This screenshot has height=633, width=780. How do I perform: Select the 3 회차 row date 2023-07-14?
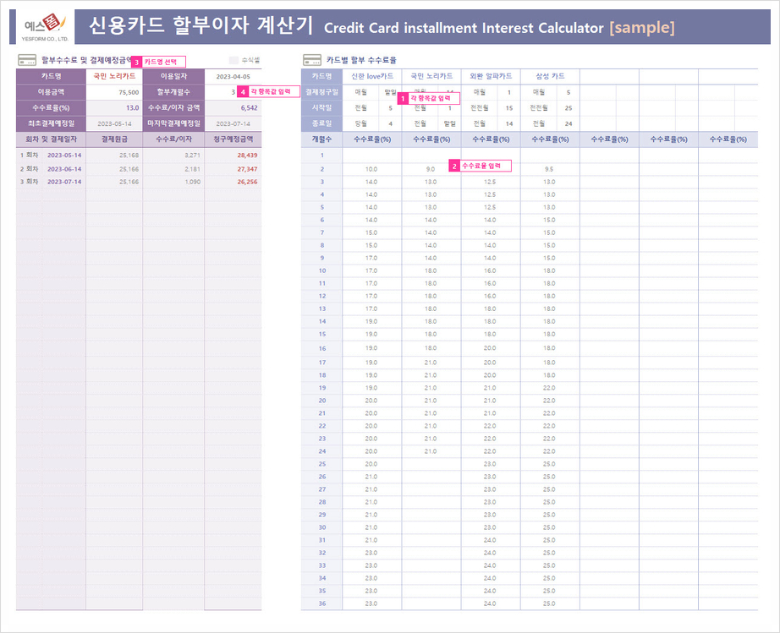(64, 182)
